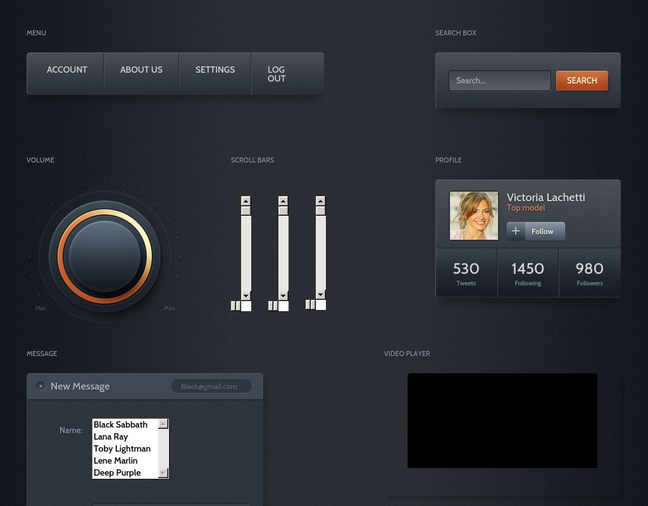Click the Name list's scroll-up arrow
The height and width of the screenshot is (506, 648).
[163, 424]
